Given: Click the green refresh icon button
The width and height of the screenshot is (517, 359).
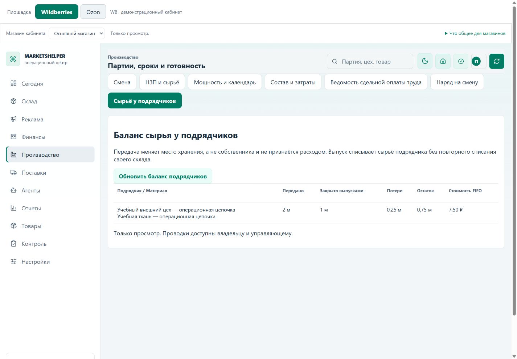Looking at the screenshot, I should (497, 61).
